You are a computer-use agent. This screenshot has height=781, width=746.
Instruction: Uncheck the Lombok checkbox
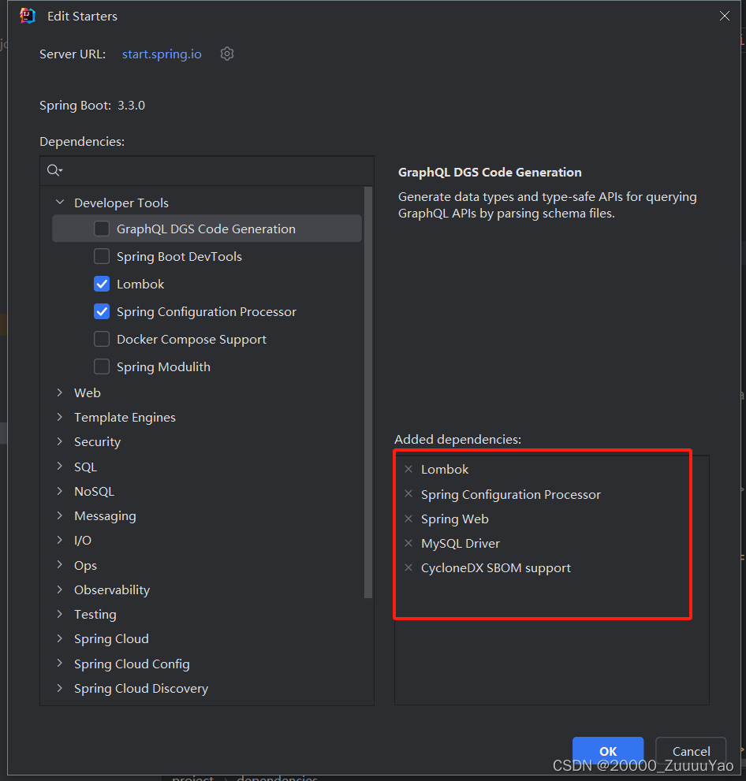point(102,284)
